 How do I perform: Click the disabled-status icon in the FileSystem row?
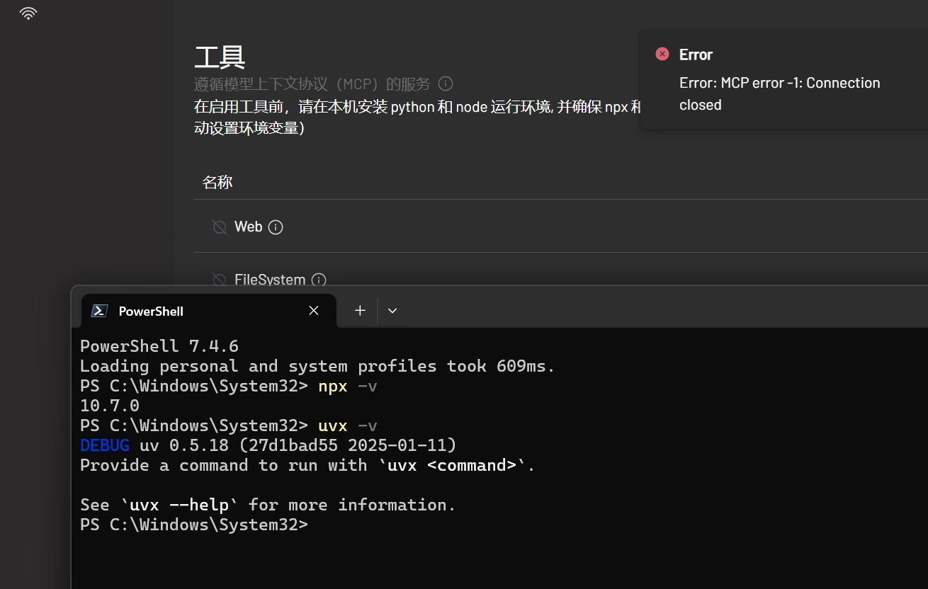pos(220,280)
